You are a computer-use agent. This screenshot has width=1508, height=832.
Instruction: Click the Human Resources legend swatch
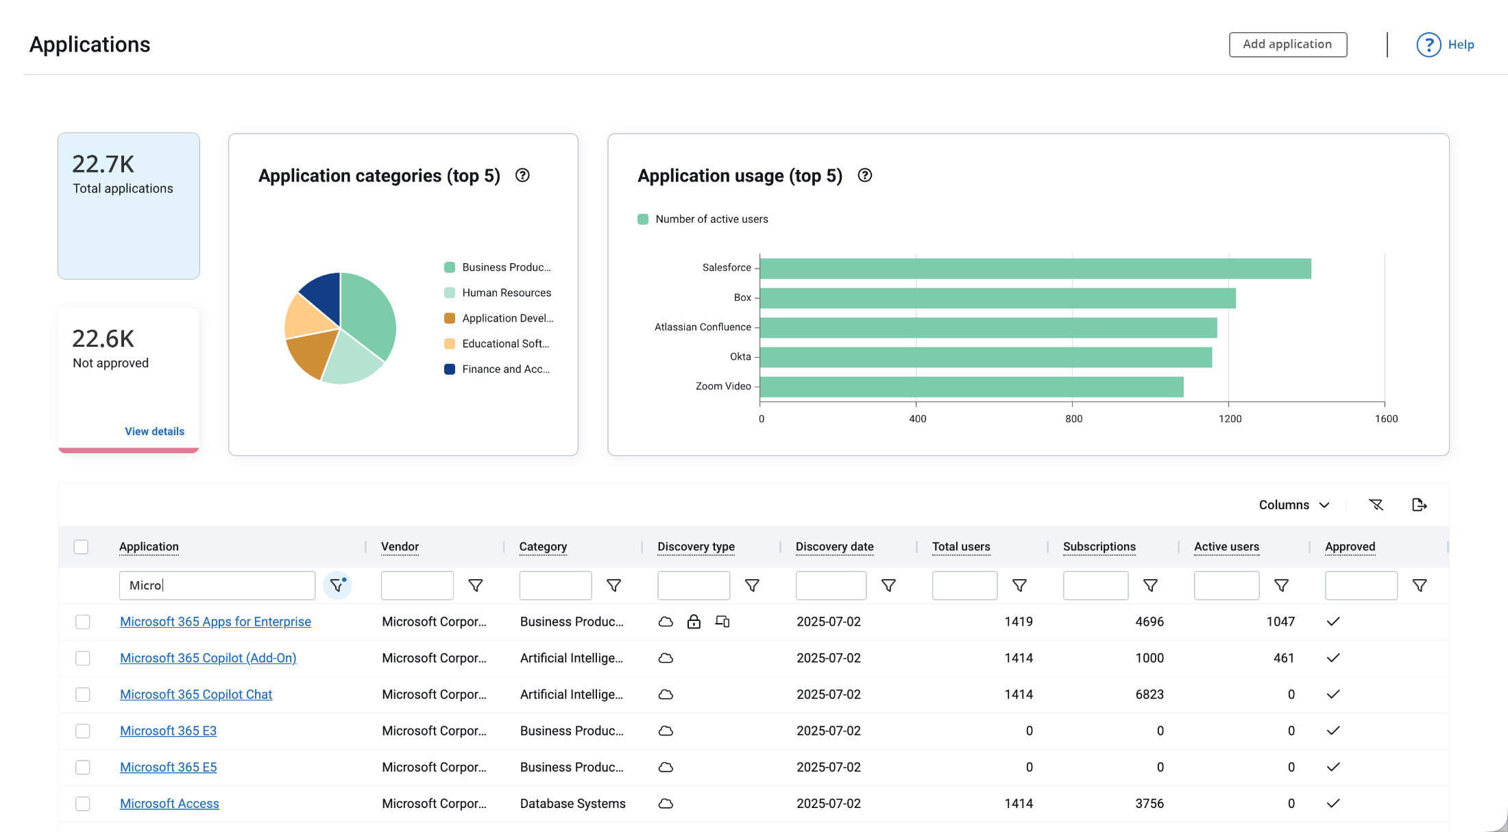pos(450,293)
